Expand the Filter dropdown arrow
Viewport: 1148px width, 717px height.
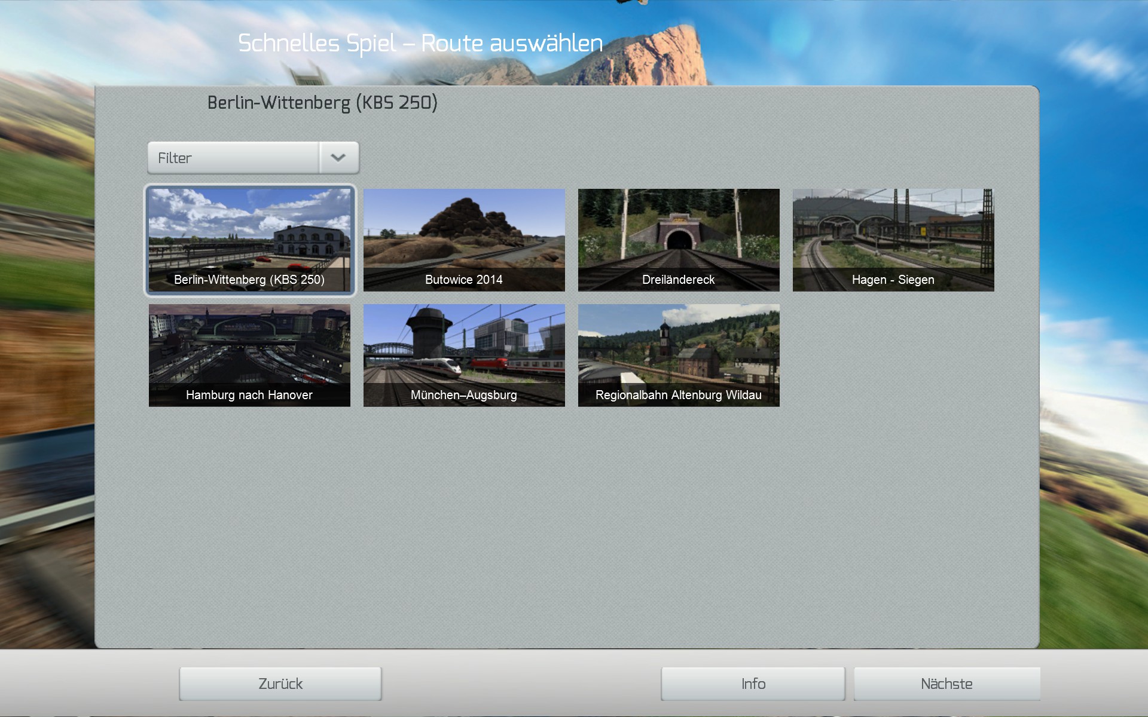(338, 158)
